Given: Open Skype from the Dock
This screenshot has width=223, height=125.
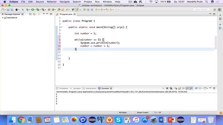Looking at the screenshot, I should coord(118,120).
